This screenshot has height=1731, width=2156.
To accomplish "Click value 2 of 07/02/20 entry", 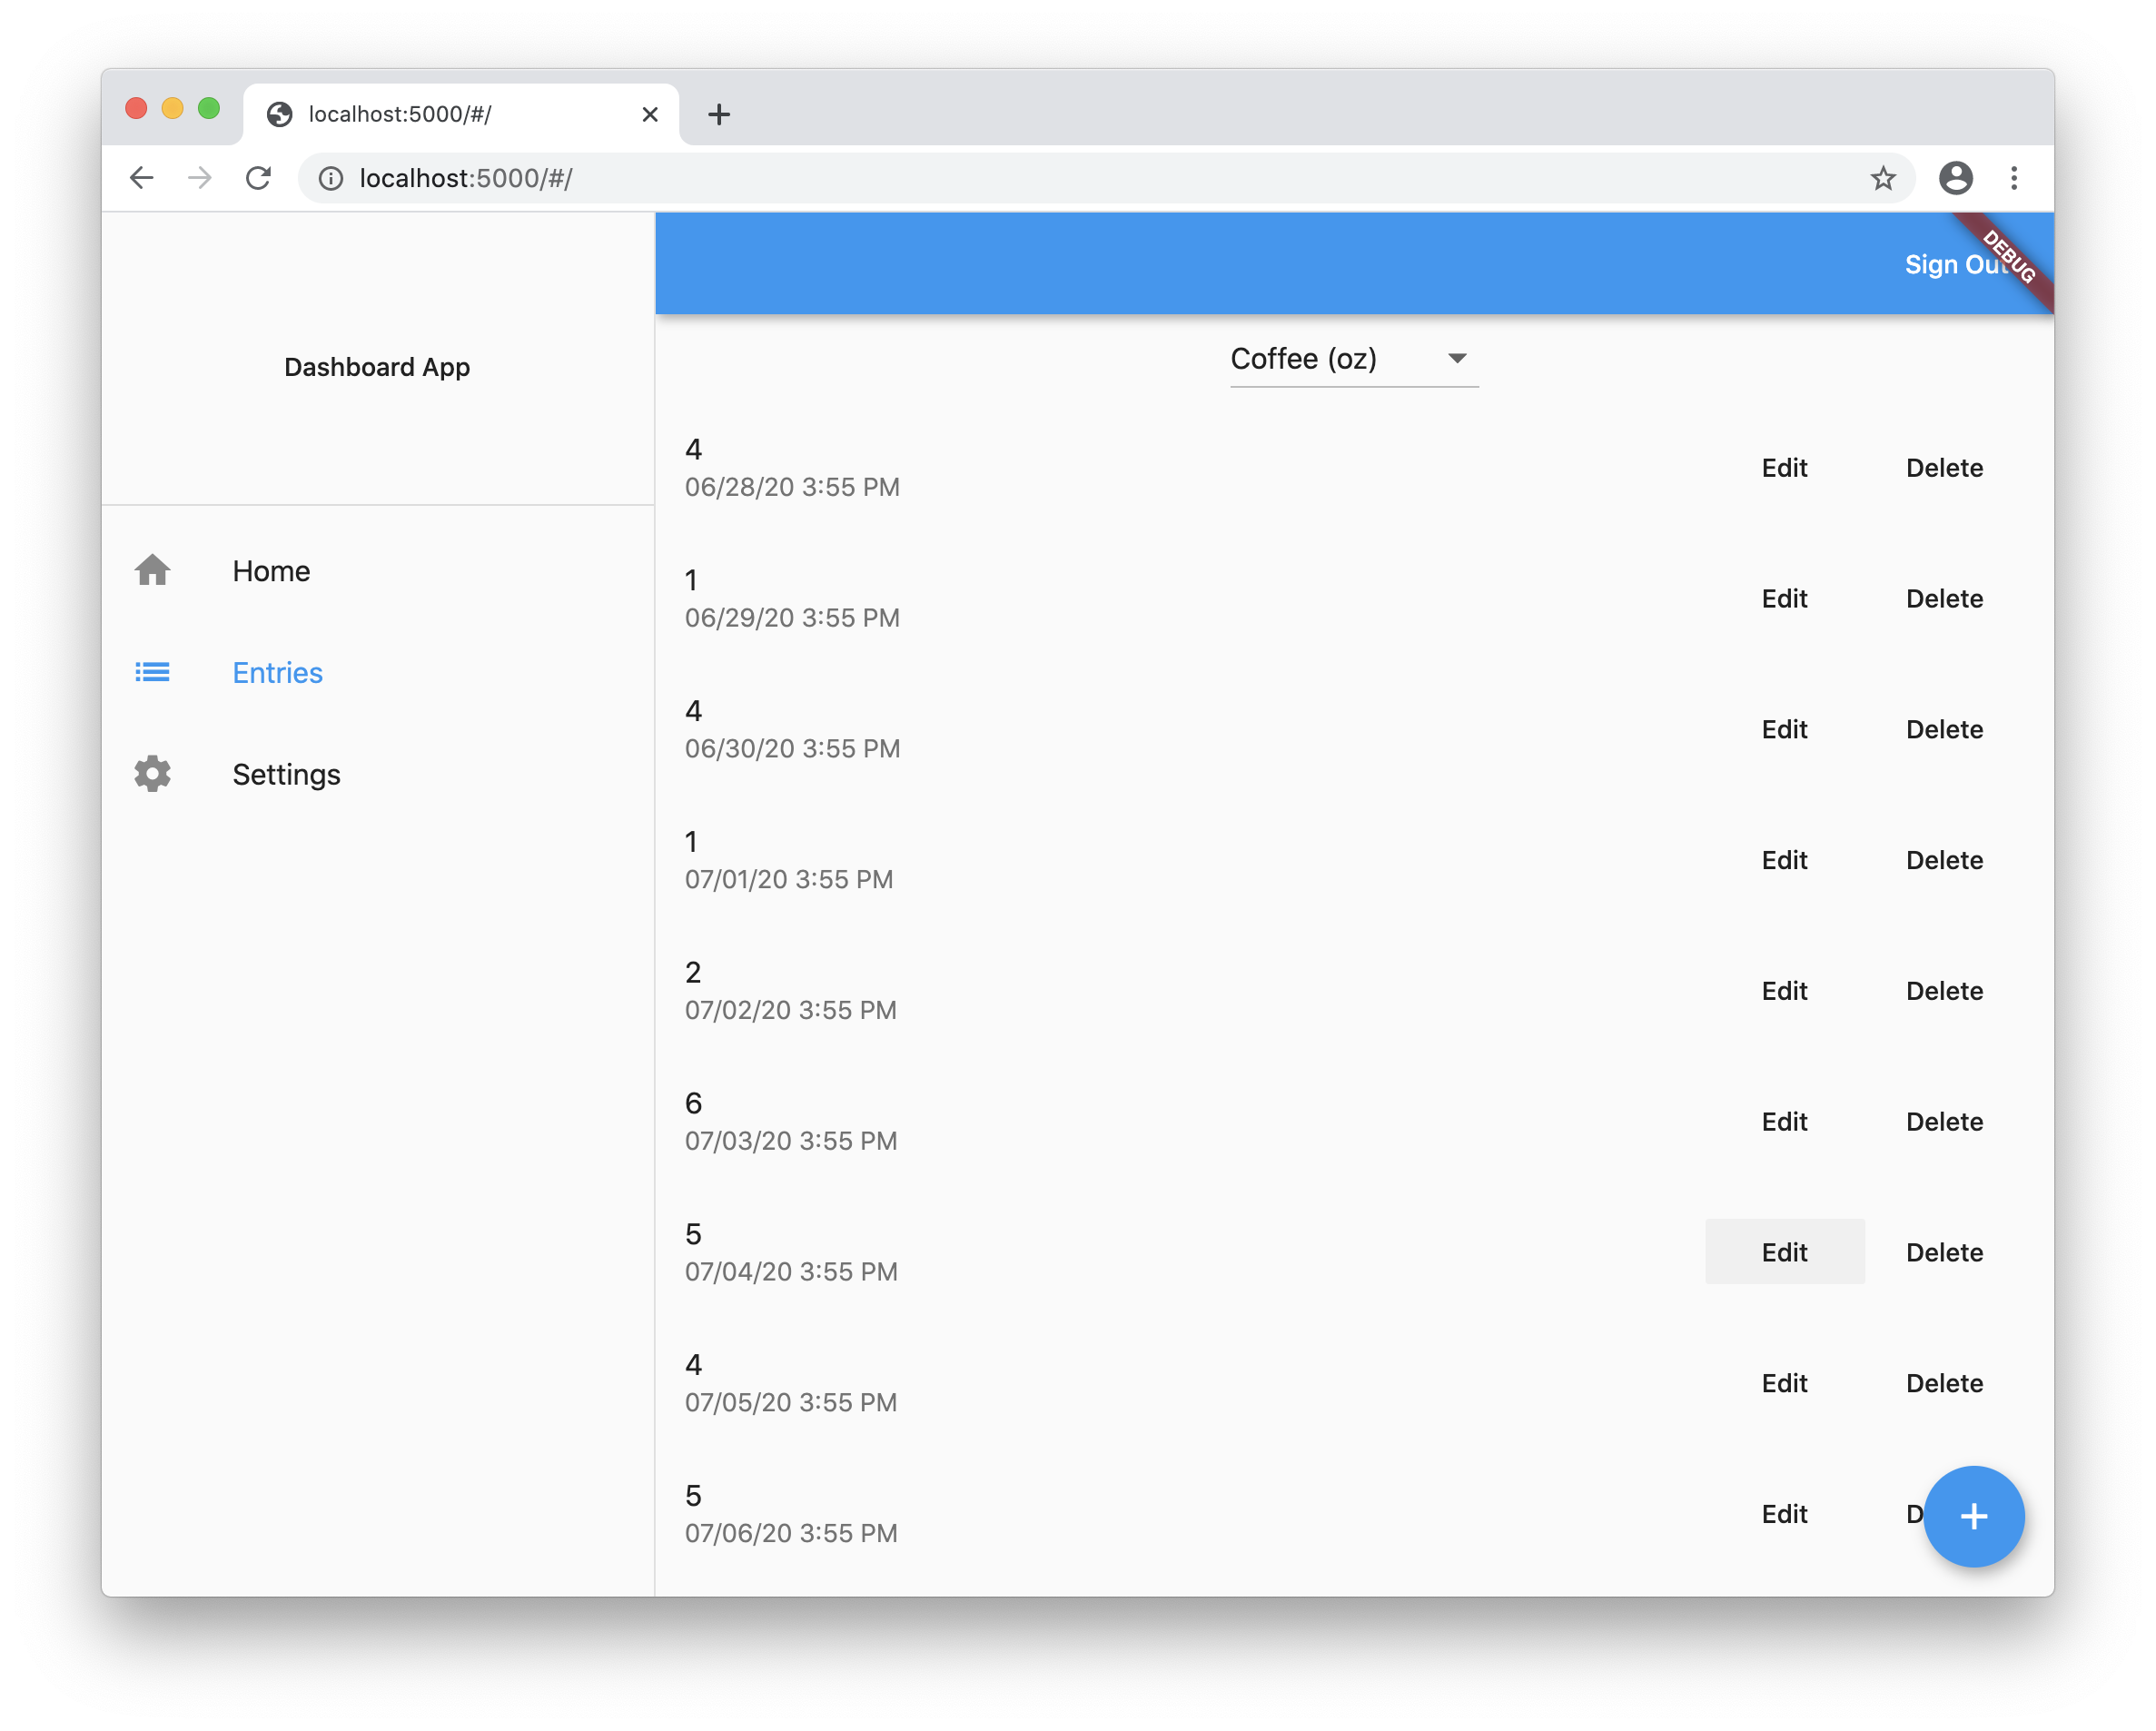I will coord(693,972).
